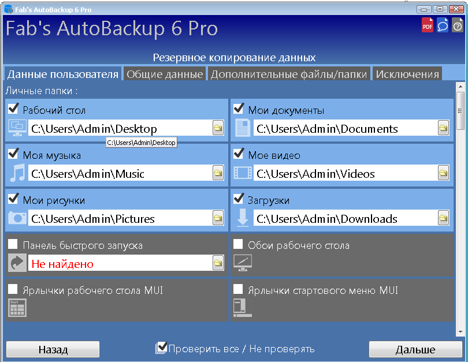Screen dimensions: 468x362
Task: Click the Личные папки heading text
Action: click(42, 90)
